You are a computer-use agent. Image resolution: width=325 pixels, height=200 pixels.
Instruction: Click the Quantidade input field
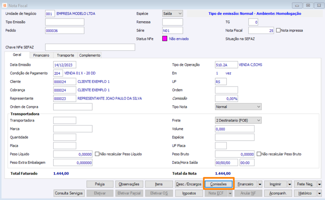click(x=65, y=137)
